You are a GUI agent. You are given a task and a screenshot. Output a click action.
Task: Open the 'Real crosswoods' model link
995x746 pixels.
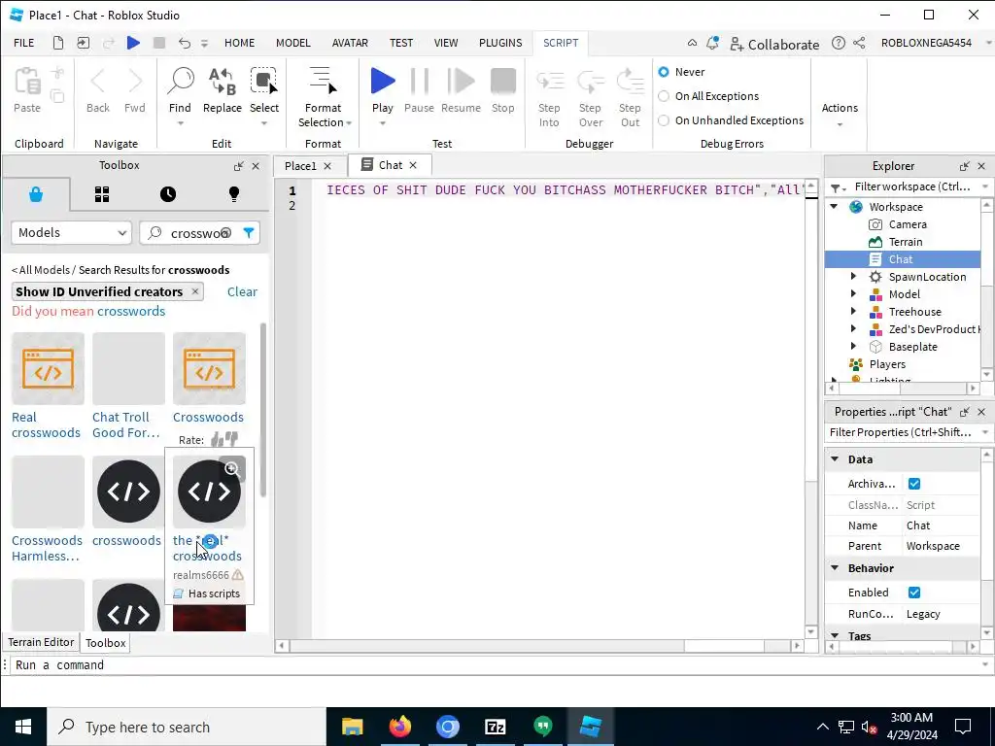pyautogui.click(x=46, y=425)
